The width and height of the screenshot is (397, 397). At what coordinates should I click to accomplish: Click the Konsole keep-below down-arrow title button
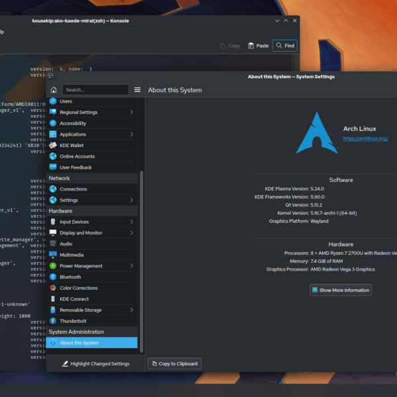(x=277, y=21)
